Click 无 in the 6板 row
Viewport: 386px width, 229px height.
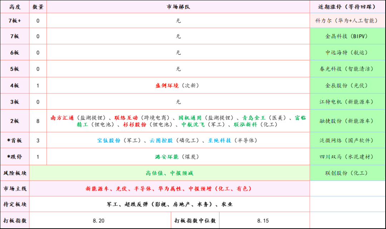[x=178, y=52]
